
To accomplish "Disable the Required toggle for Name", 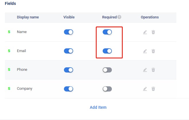I will [x=107, y=32].
